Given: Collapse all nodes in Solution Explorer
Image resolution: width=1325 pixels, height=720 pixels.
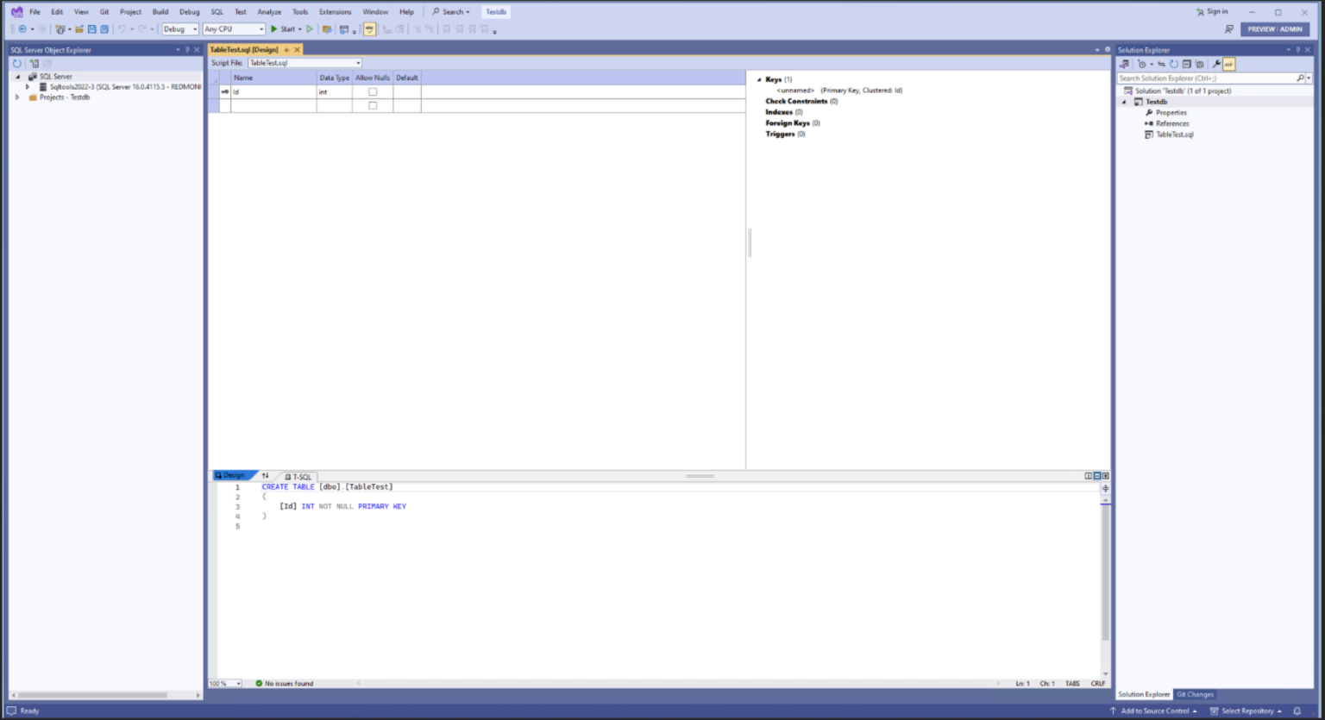Looking at the screenshot, I should [x=1187, y=63].
